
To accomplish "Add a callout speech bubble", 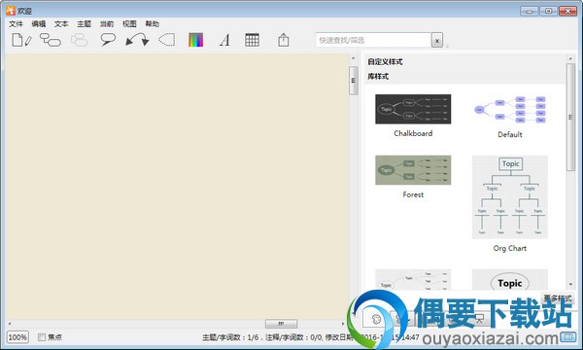I will (108, 40).
